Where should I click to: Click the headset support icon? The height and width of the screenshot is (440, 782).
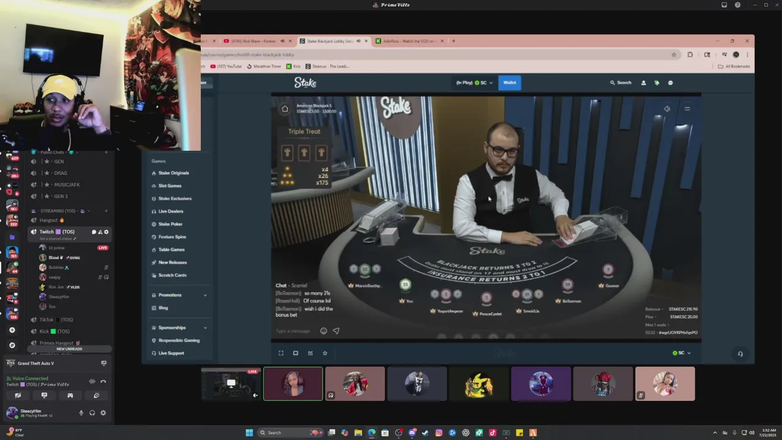pos(740,354)
